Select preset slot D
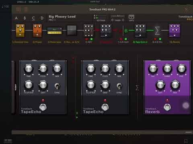193x144 pixels. (42, 18)
